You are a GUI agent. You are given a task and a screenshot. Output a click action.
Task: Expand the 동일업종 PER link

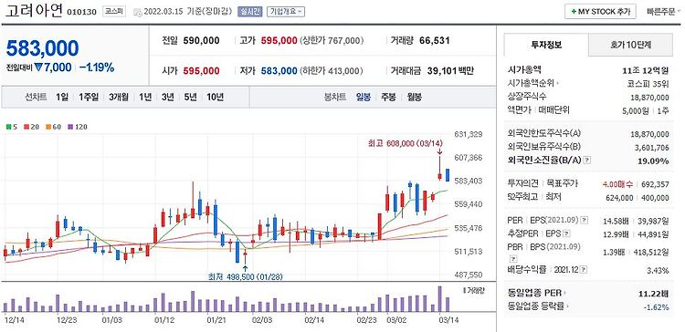tap(537, 293)
